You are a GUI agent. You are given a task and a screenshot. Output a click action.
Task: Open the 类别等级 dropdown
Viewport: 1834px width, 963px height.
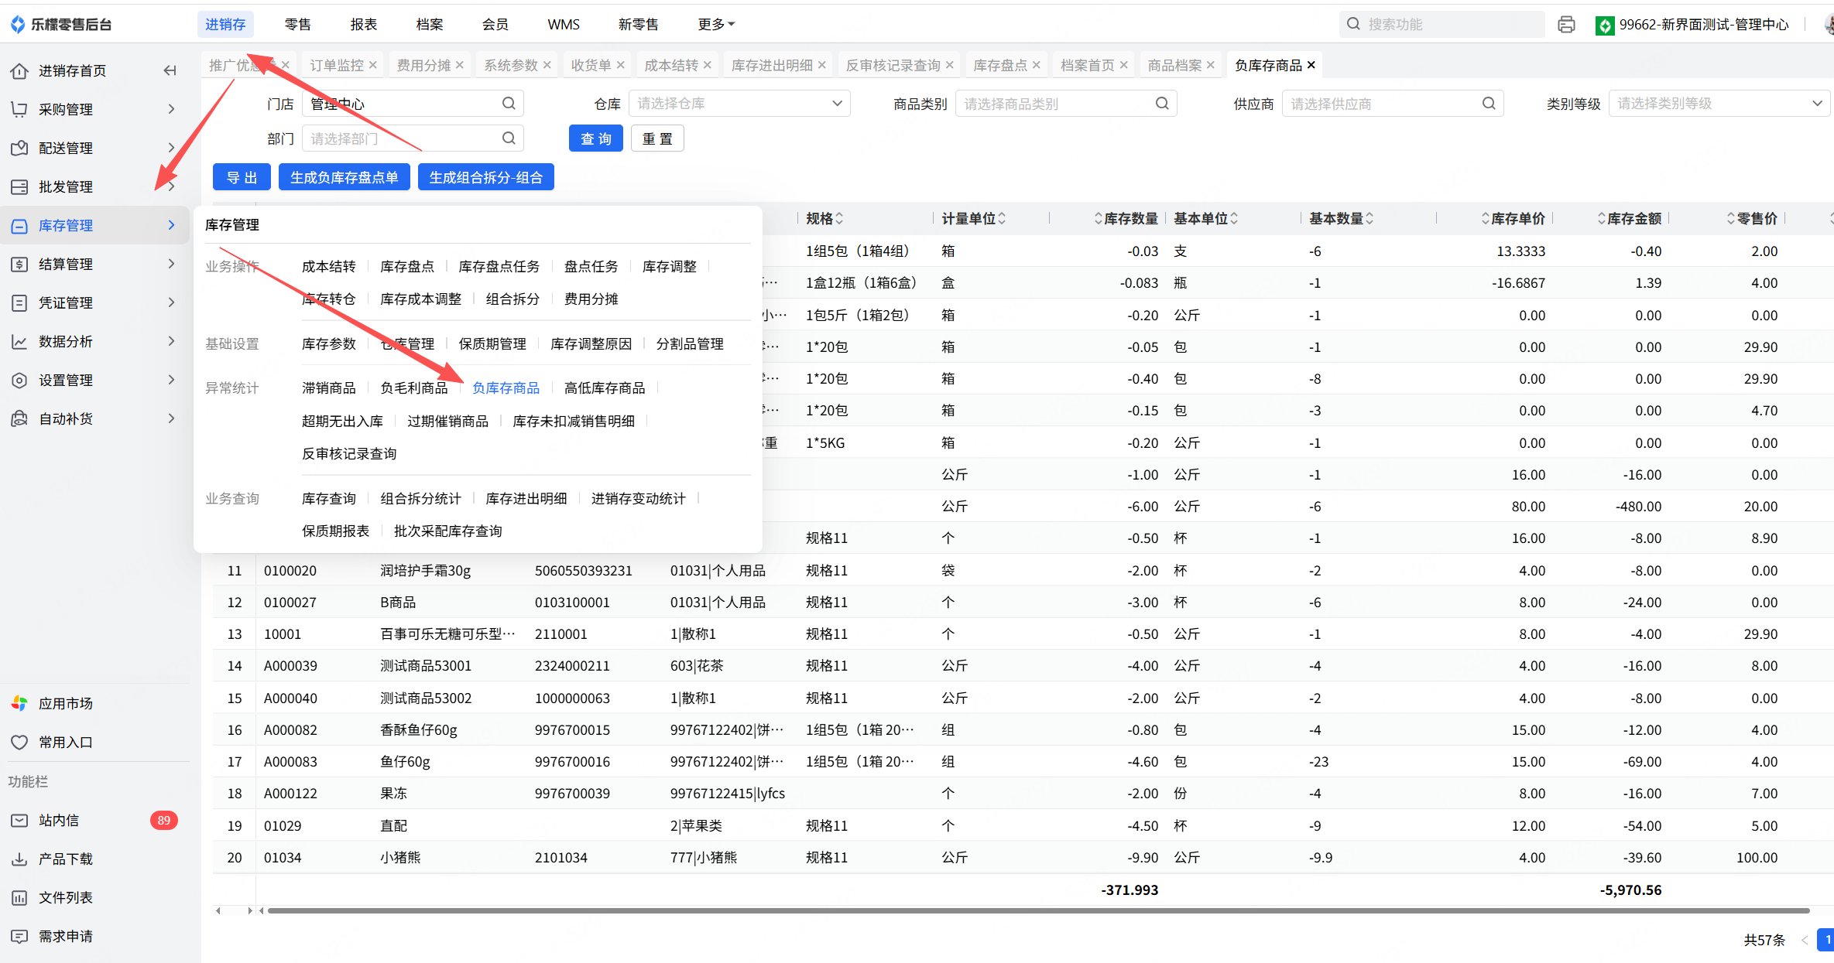click(1719, 104)
